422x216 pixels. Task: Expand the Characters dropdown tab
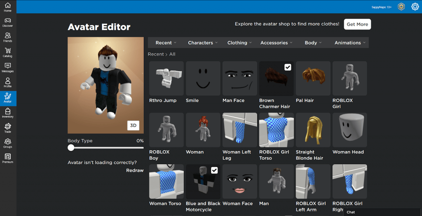[x=203, y=43]
